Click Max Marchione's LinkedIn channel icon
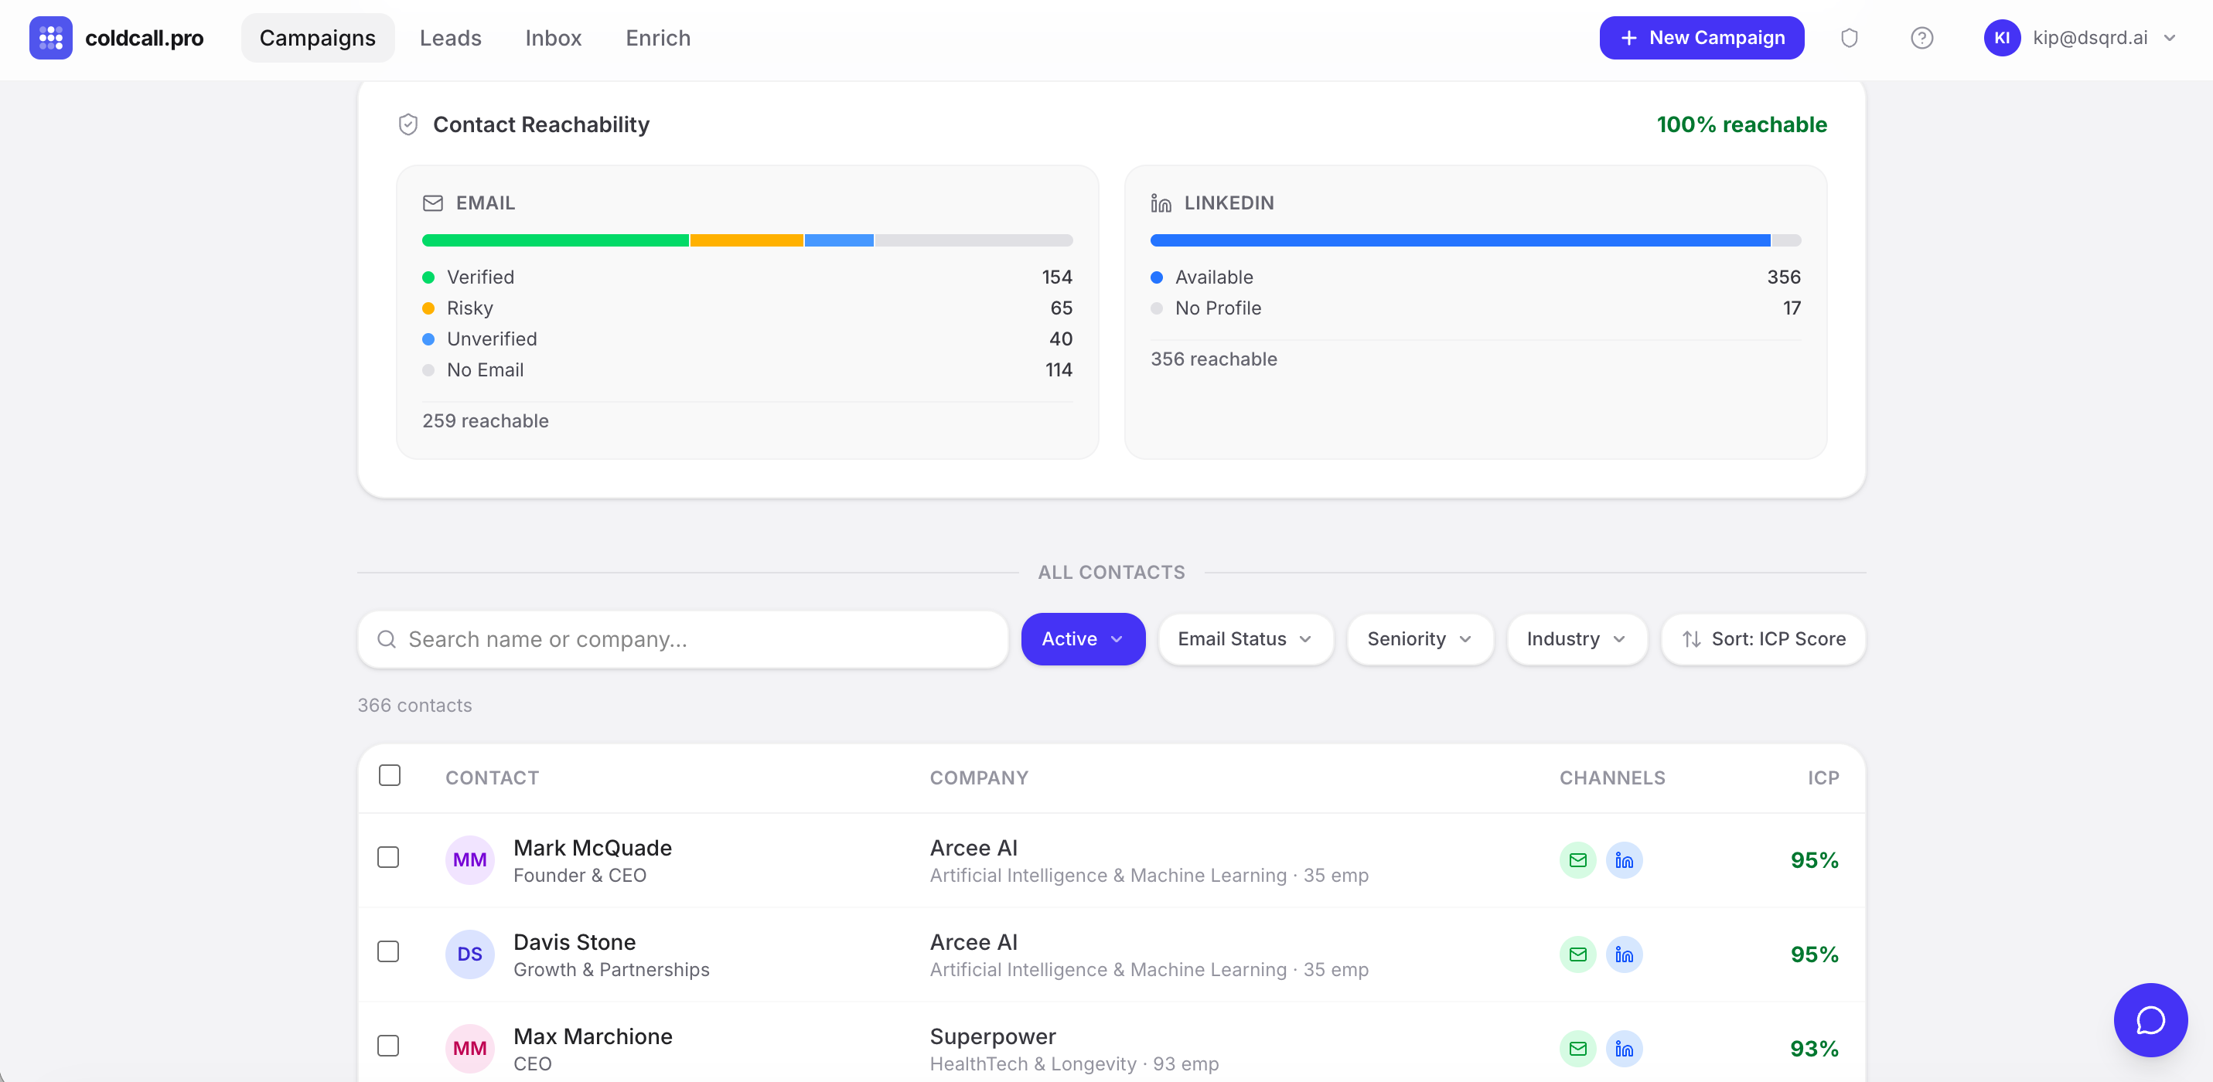 pyautogui.click(x=1624, y=1049)
